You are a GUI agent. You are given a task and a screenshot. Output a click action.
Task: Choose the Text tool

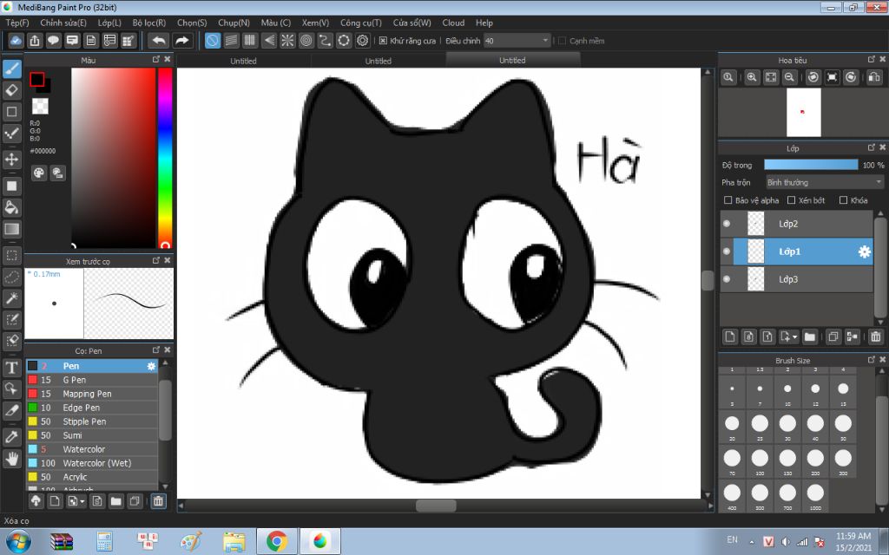point(12,368)
